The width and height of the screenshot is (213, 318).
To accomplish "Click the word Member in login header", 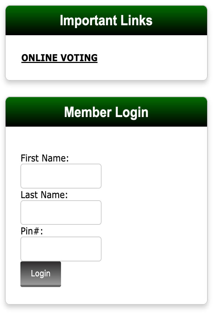I will [x=88, y=112].
